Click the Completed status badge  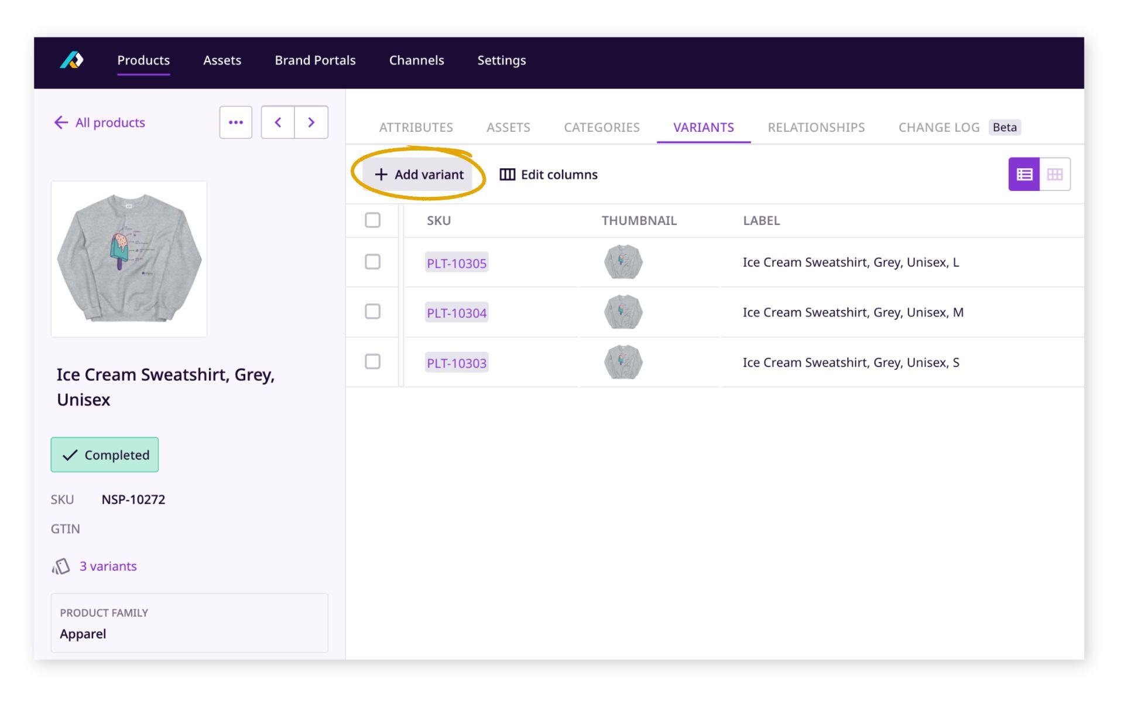[104, 455]
